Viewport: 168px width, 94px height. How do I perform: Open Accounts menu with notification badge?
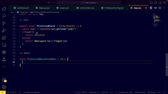4,80
